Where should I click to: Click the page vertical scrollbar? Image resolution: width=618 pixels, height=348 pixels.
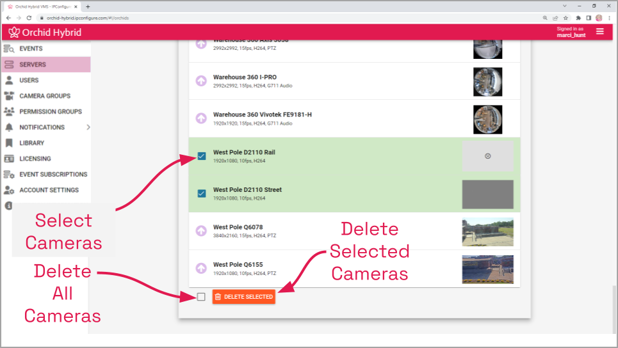pyautogui.click(x=614, y=310)
